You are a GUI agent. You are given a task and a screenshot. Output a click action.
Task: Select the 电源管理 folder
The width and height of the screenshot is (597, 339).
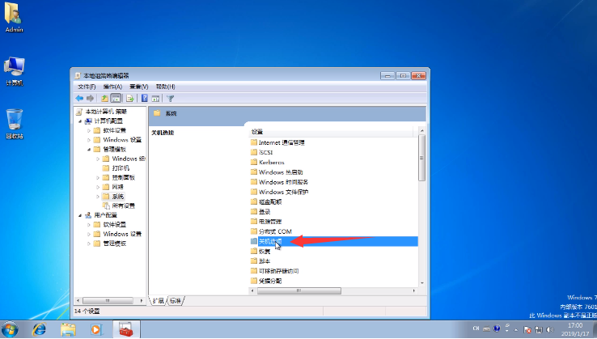266,222
